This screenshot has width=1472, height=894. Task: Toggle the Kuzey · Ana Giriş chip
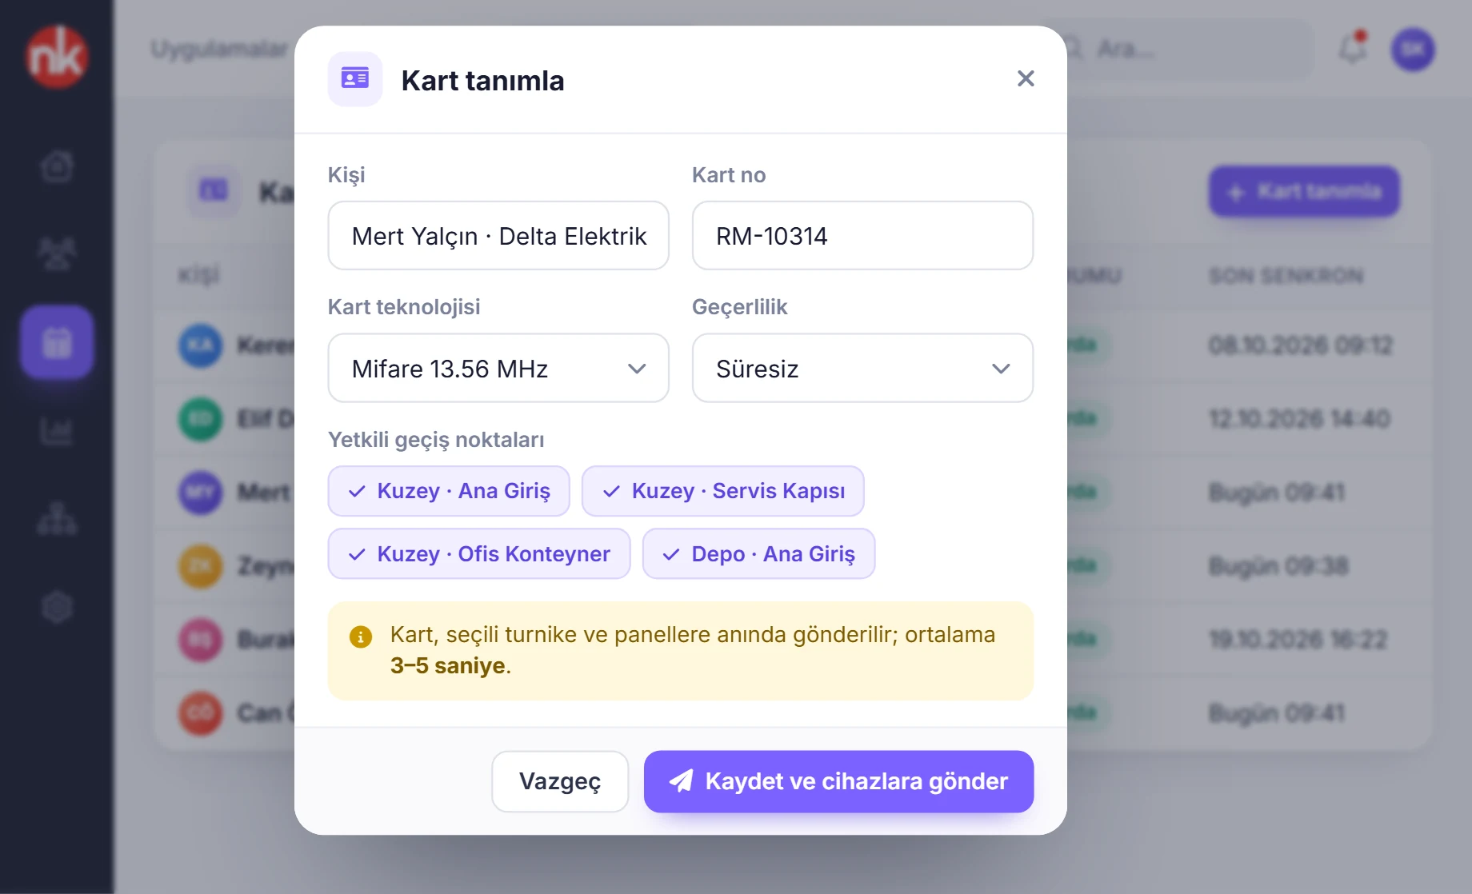coord(449,491)
